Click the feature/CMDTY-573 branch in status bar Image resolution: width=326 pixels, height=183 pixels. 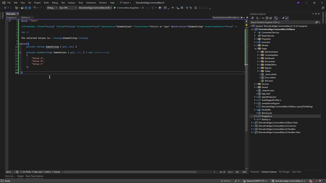[255, 181]
